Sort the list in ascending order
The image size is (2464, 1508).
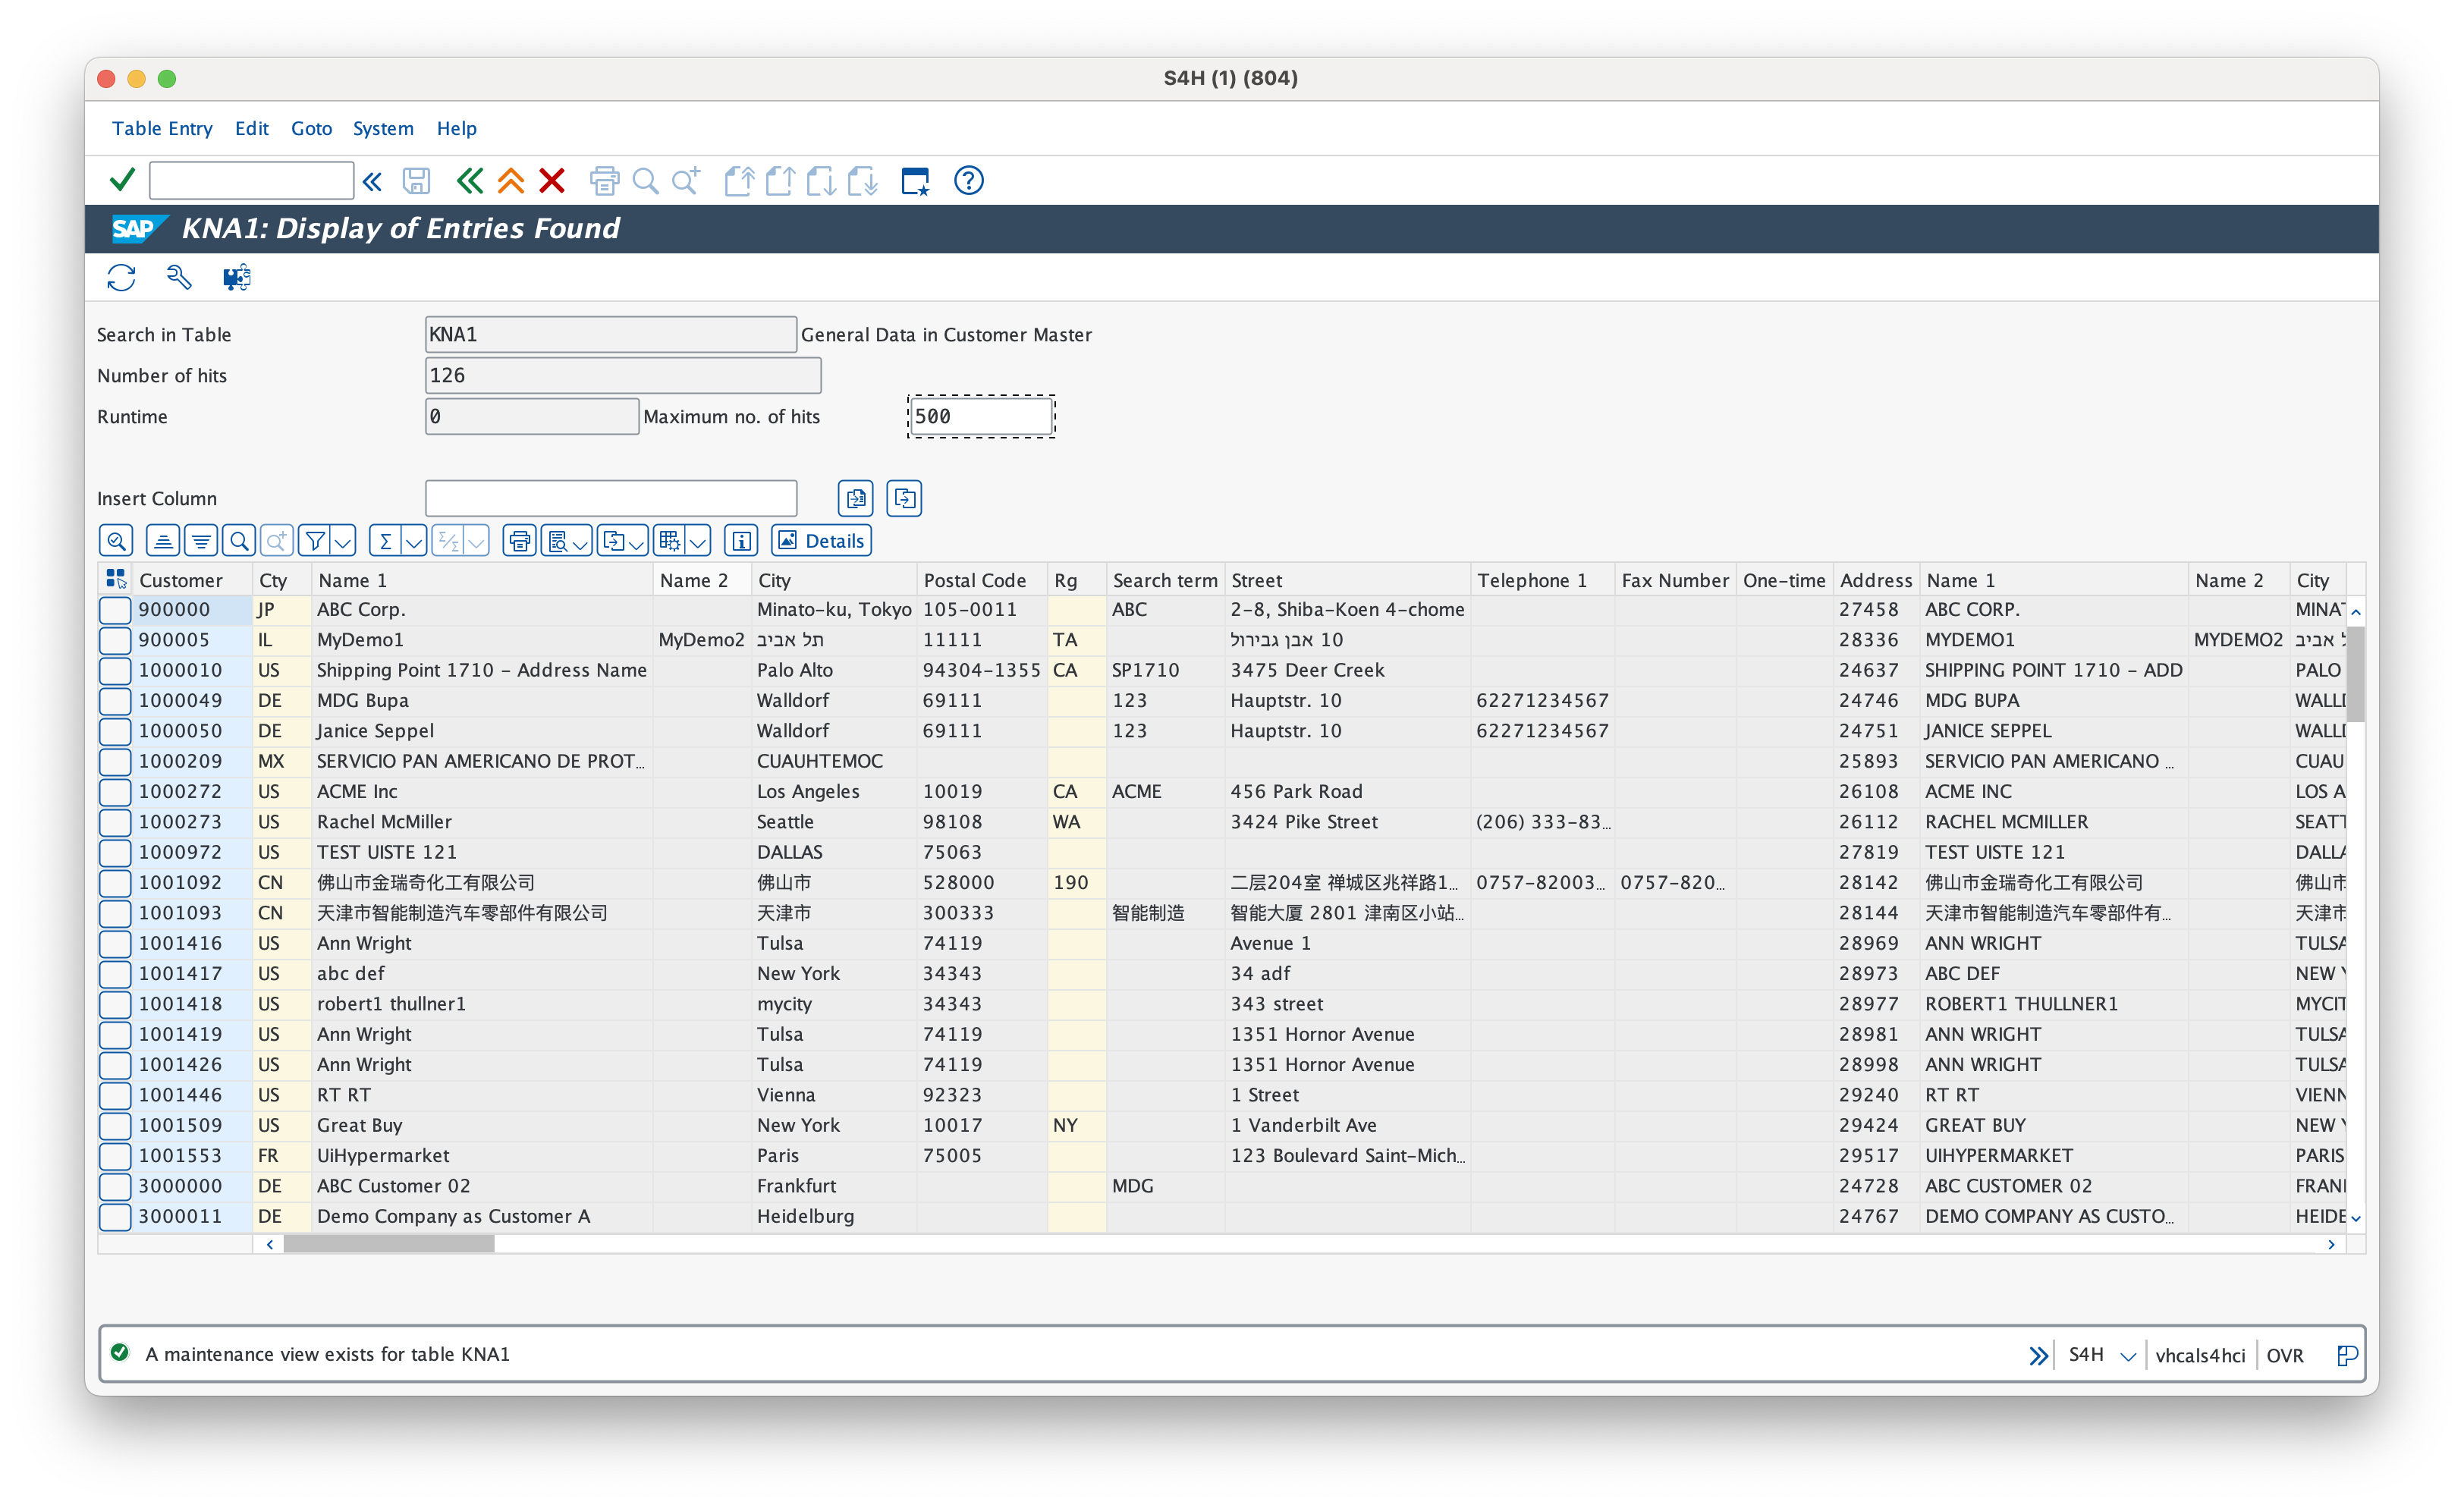tap(163, 540)
